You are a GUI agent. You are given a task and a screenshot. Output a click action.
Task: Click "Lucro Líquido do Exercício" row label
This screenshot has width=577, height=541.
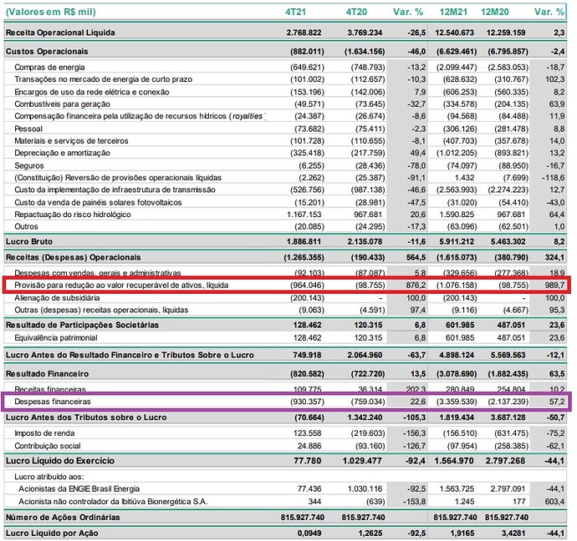tap(60, 461)
